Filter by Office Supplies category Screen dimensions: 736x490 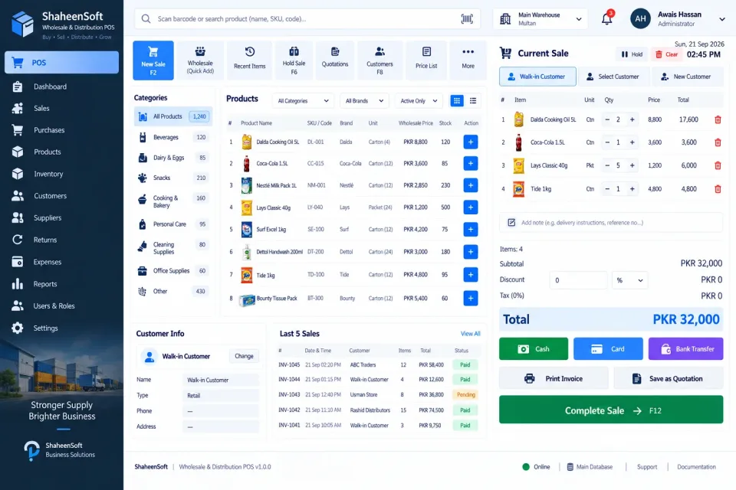pos(172,271)
